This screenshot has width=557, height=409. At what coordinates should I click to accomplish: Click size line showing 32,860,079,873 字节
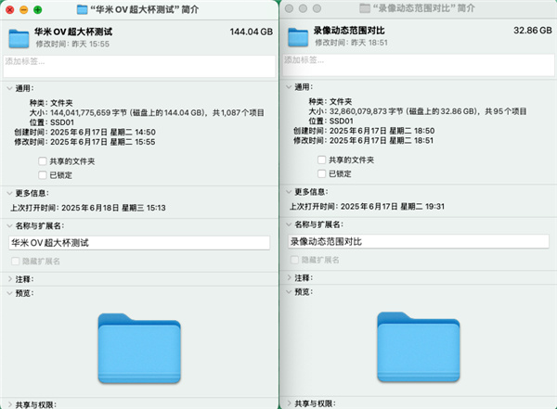[x=418, y=111]
